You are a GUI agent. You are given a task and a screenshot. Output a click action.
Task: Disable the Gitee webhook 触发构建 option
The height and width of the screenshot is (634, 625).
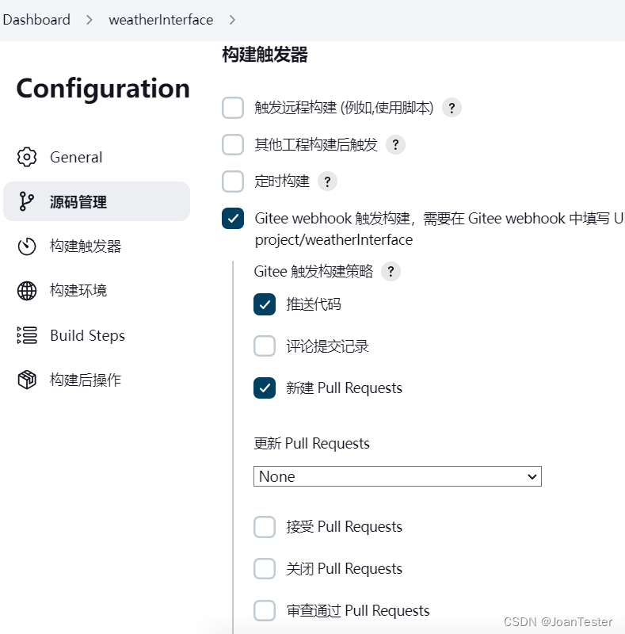[x=233, y=219]
